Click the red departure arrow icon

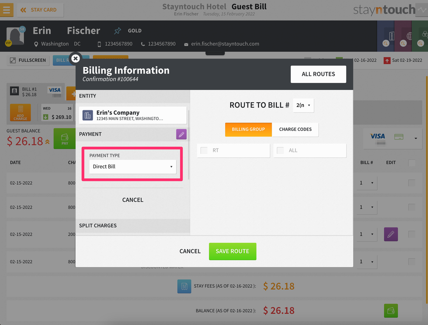point(387,61)
